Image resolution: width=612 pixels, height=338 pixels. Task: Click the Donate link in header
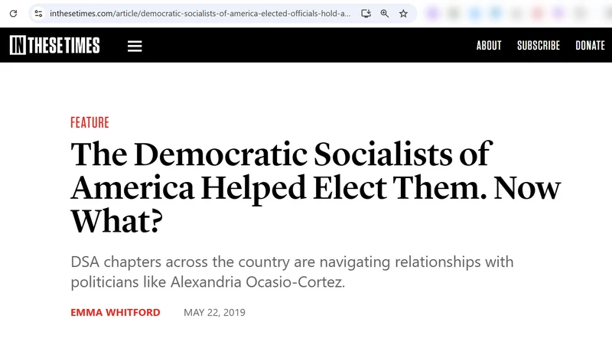(x=590, y=46)
